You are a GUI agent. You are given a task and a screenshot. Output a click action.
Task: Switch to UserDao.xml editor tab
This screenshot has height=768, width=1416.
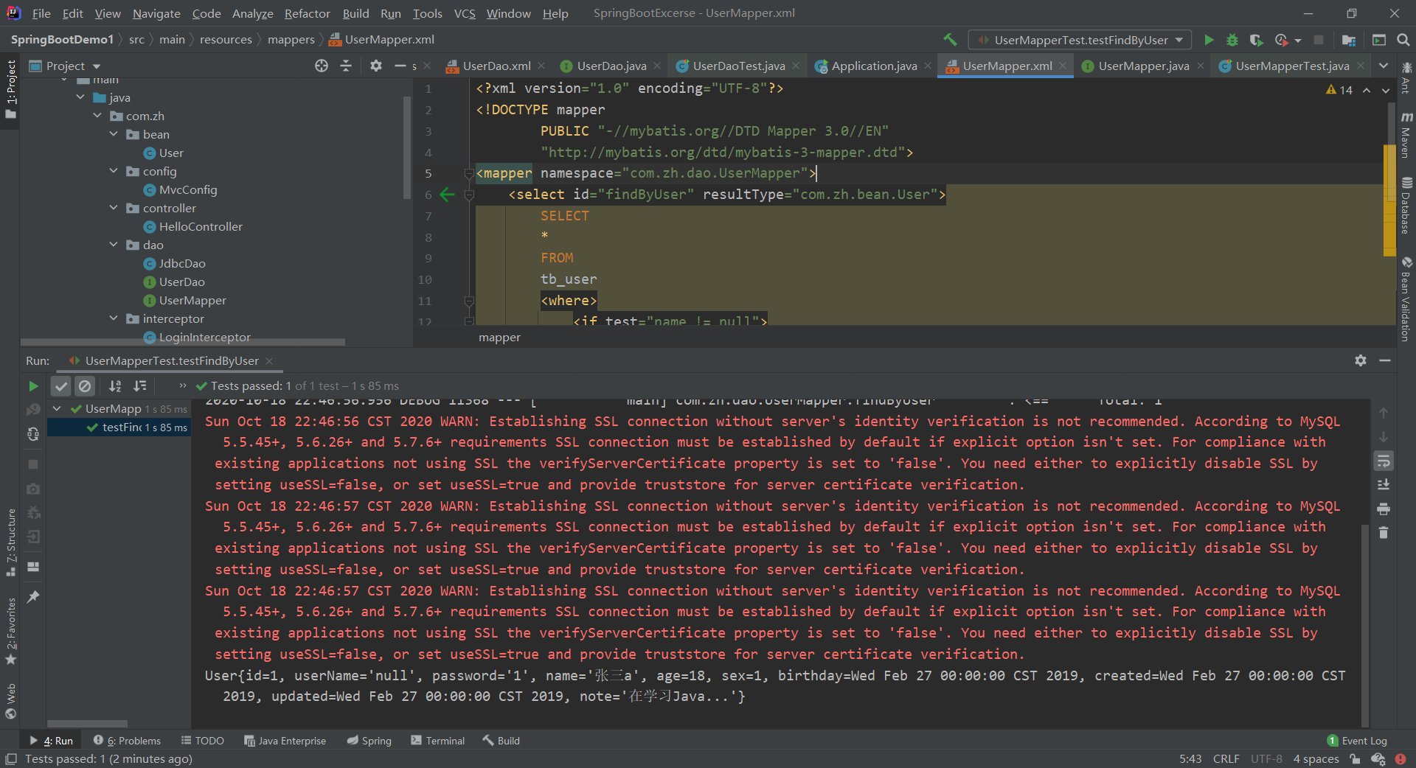click(496, 66)
